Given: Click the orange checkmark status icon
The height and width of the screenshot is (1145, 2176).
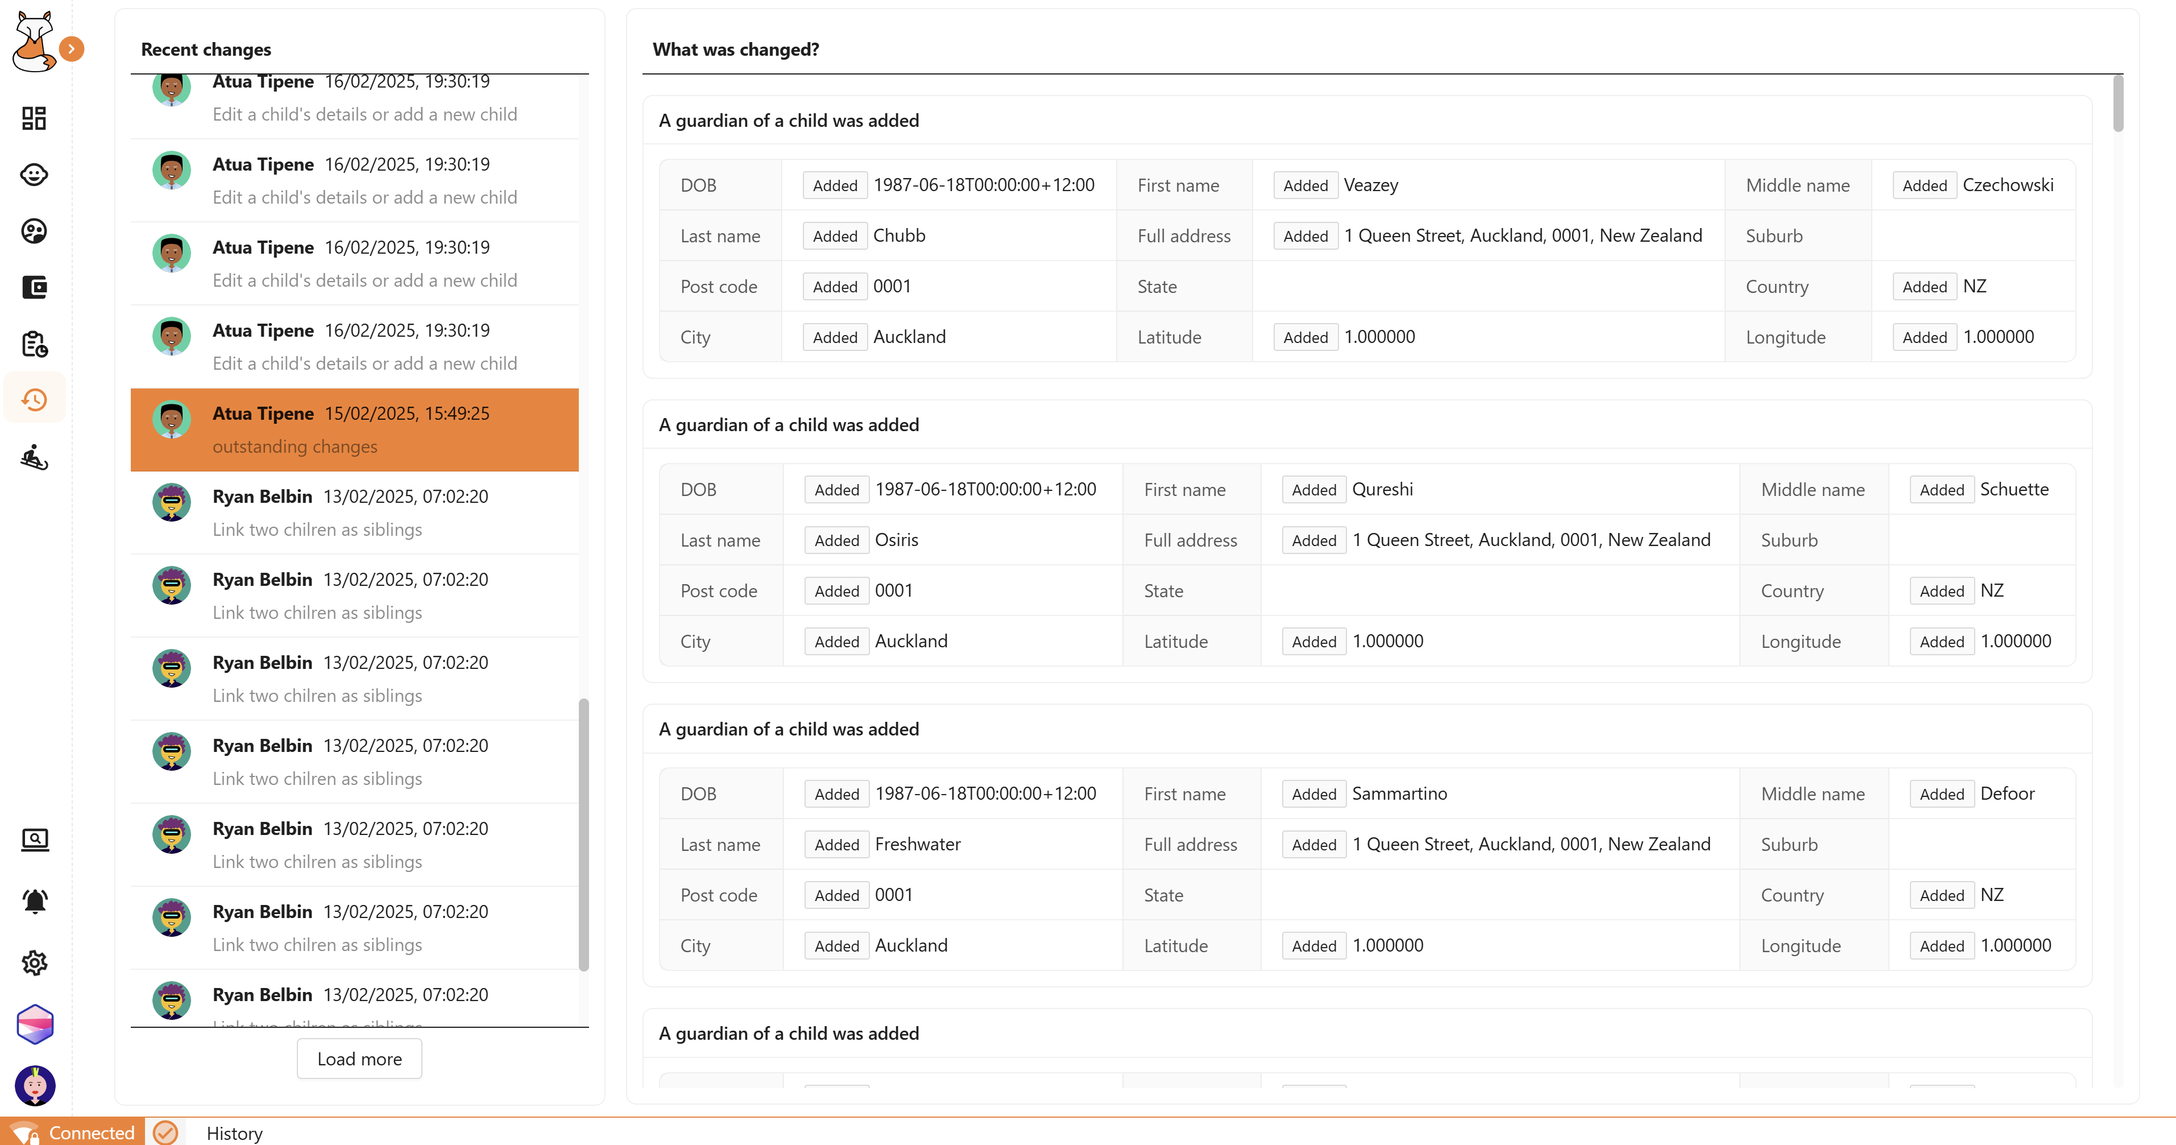Looking at the screenshot, I should point(165,1132).
